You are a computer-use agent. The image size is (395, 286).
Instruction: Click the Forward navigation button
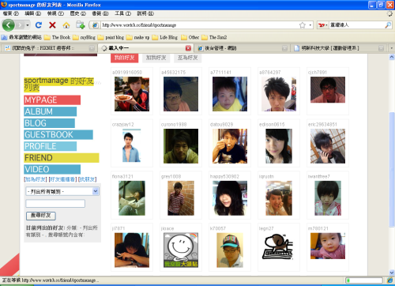(20, 25)
